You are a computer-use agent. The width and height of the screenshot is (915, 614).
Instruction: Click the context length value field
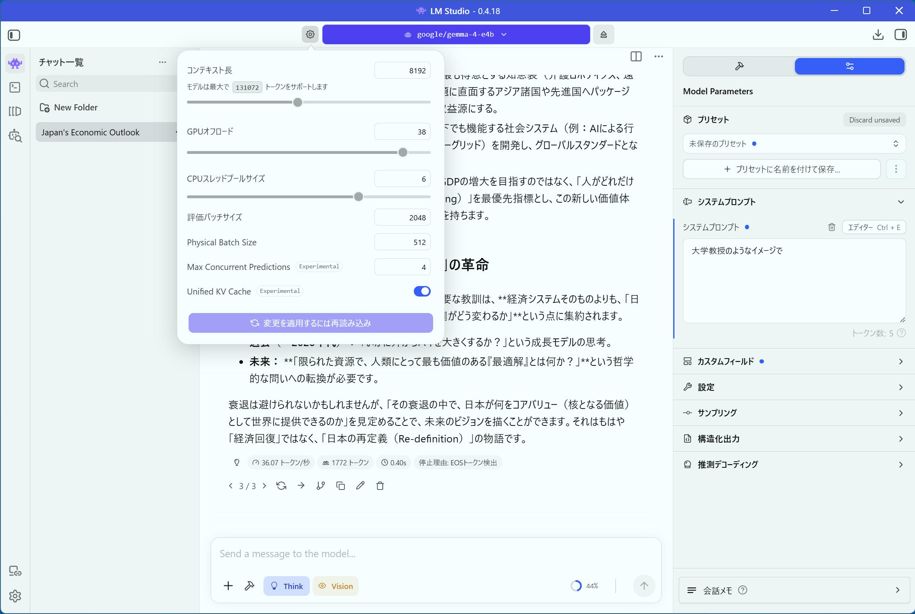coord(402,71)
